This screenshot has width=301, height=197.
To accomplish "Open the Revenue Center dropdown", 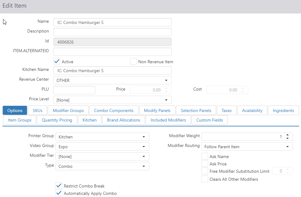I will pyautogui.click(x=112, y=80).
